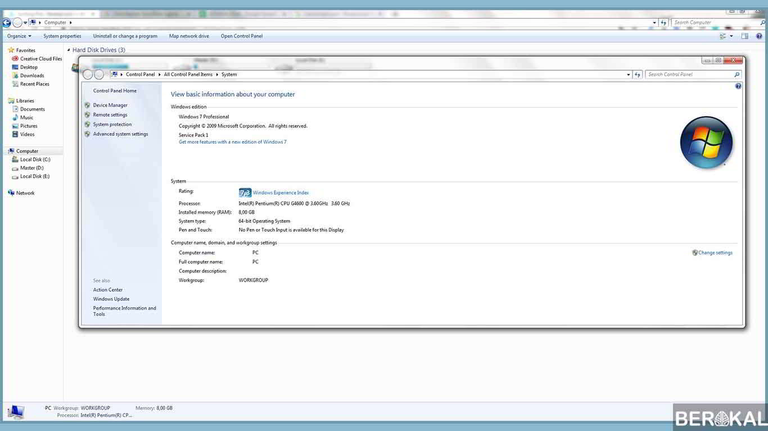
Task: Click the PC icon in Explorer details pane
Action: [15, 412]
